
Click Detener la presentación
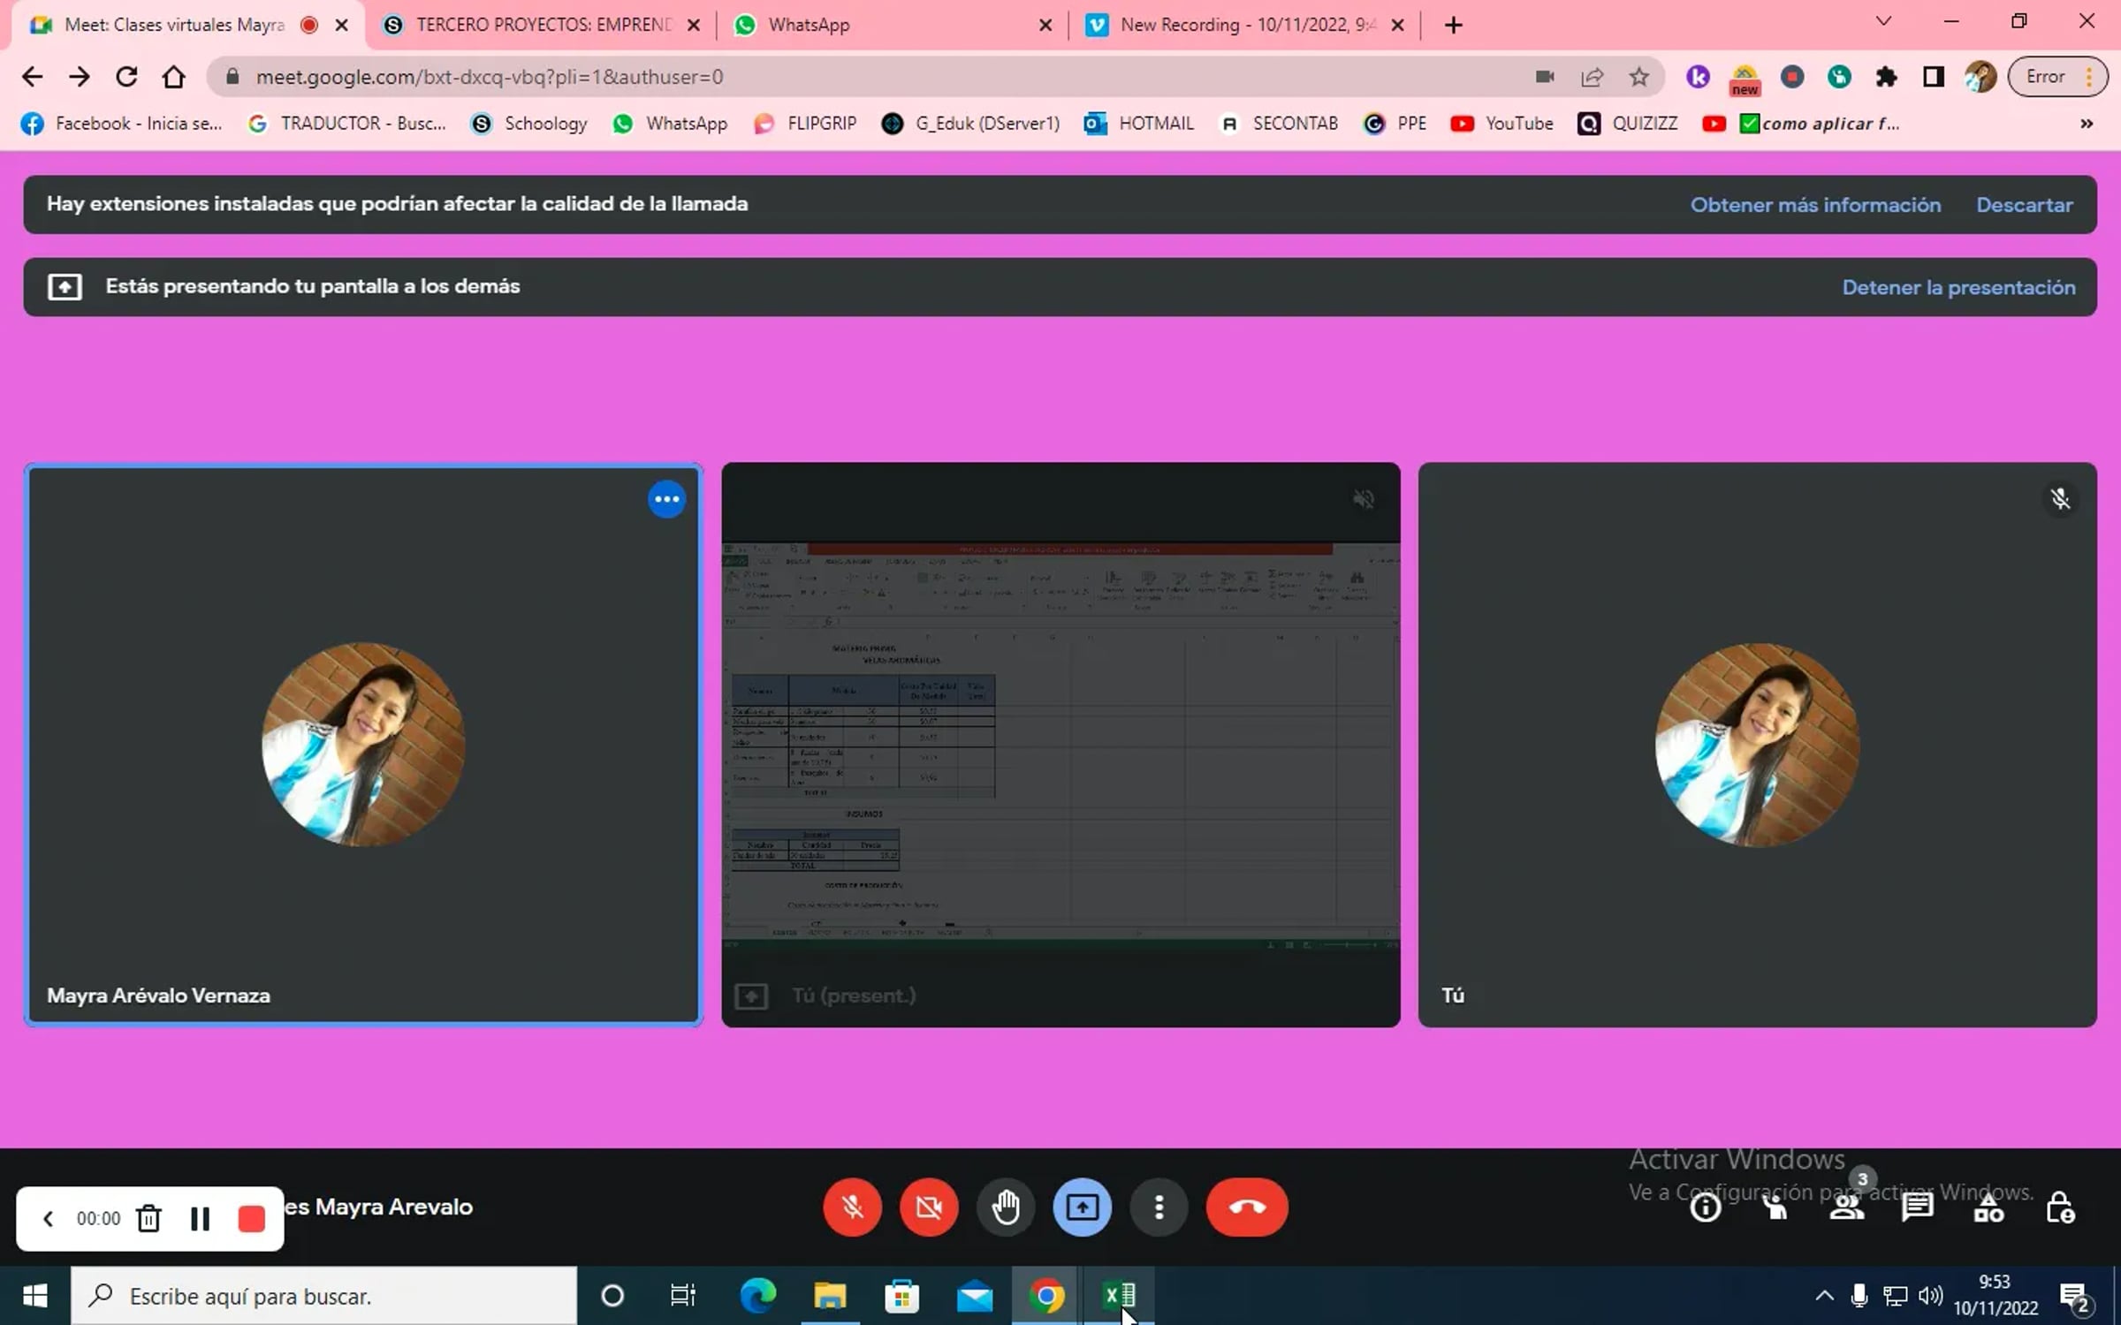point(1958,287)
